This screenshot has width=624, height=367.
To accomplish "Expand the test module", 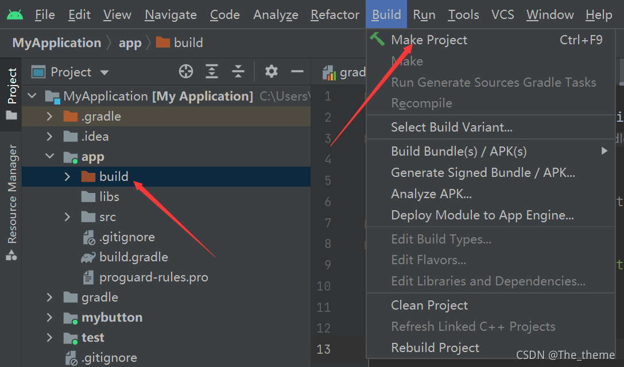I will [x=49, y=338].
